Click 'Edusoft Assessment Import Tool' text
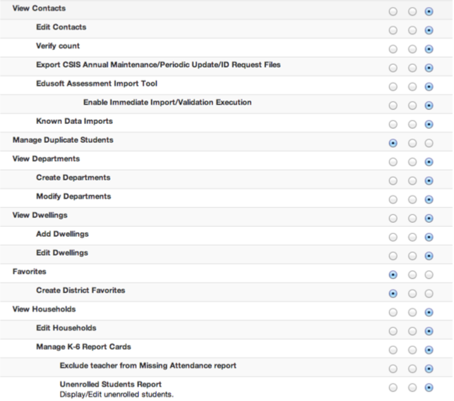 coord(97,83)
